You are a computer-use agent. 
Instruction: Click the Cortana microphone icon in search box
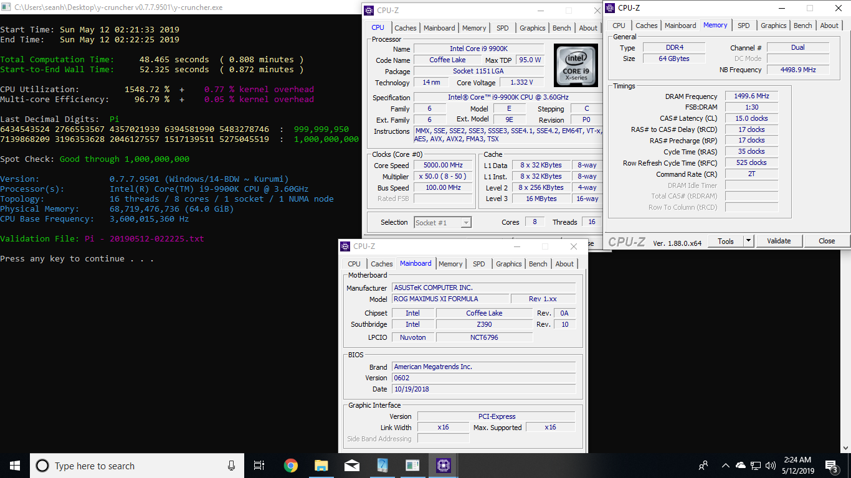231,466
